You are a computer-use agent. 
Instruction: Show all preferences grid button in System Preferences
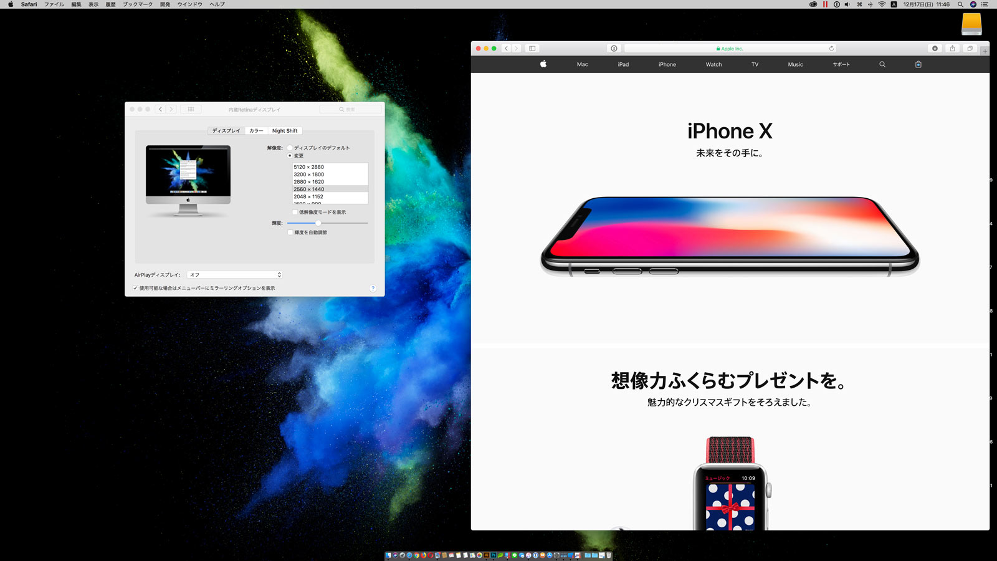[191, 109]
